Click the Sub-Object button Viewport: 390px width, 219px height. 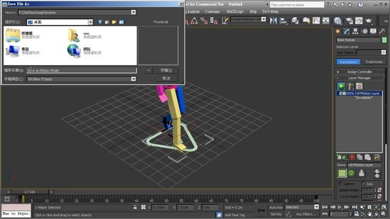[345, 53]
